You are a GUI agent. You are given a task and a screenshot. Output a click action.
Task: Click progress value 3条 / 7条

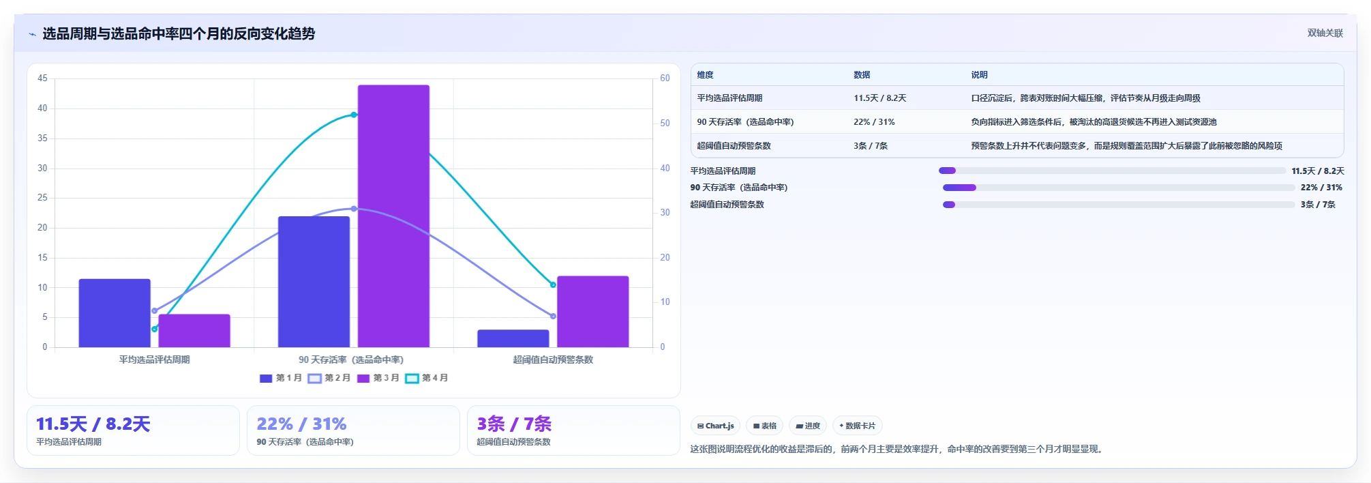pos(1318,205)
